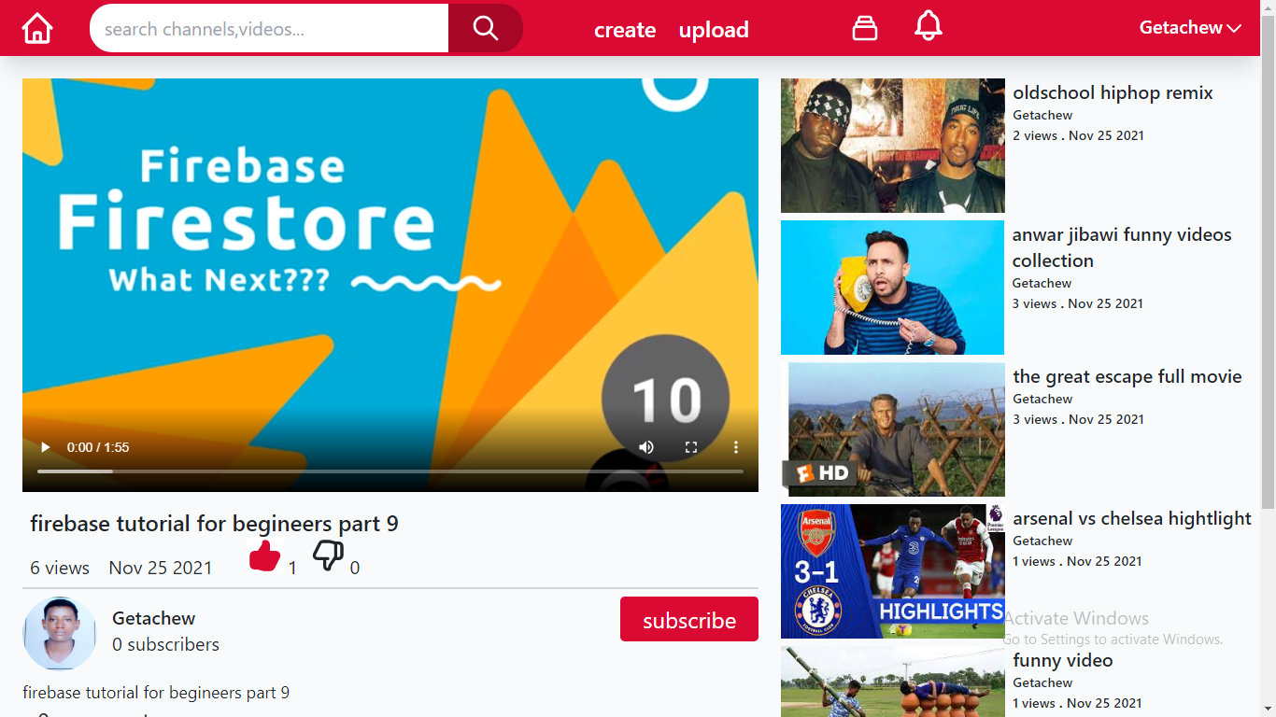Open the upload menu item
1276x717 pixels.
(x=714, y=30)
